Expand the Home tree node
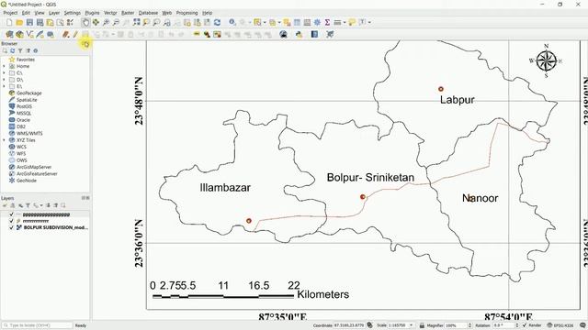 pos(4,66)
